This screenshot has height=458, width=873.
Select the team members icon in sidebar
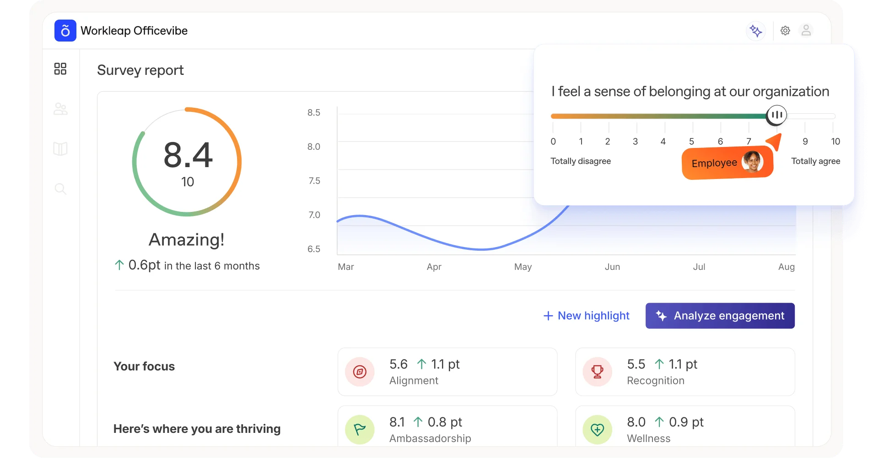[60, 109]
